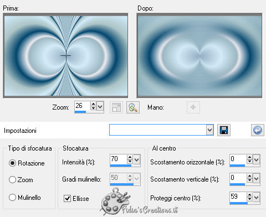Click the Prima preview image

pyautogui.click(x=66, y=55)
